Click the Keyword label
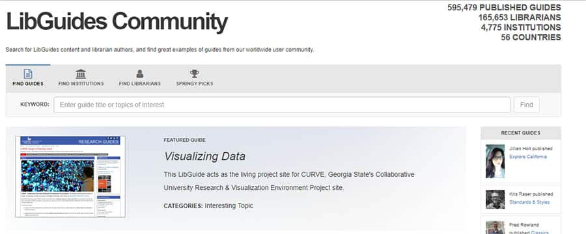The height and width of the screenshot is (234, 586). click(35, 105)
